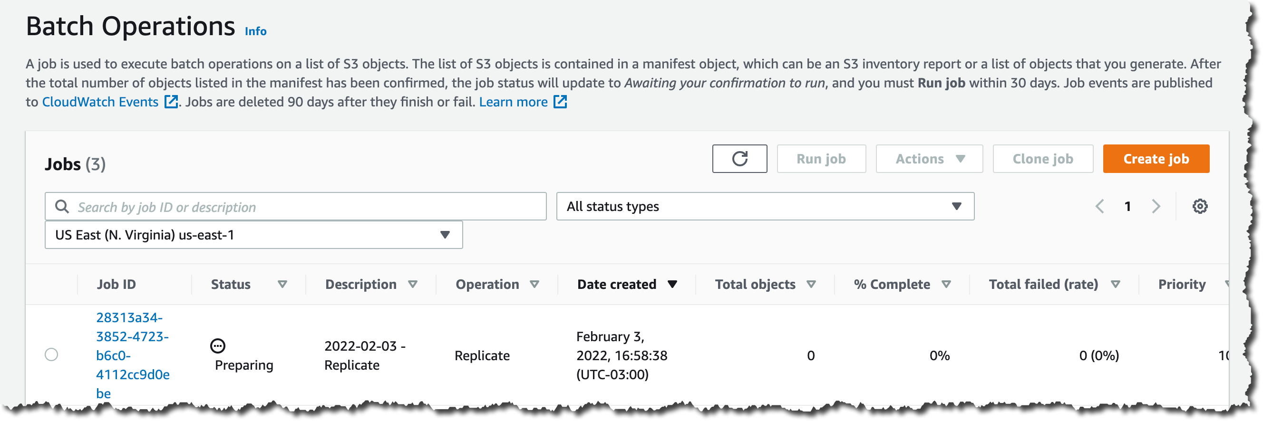This screenshot has width=1263, height=421.
Task: Open the US East region dropdown
Action: pos(253,235)
